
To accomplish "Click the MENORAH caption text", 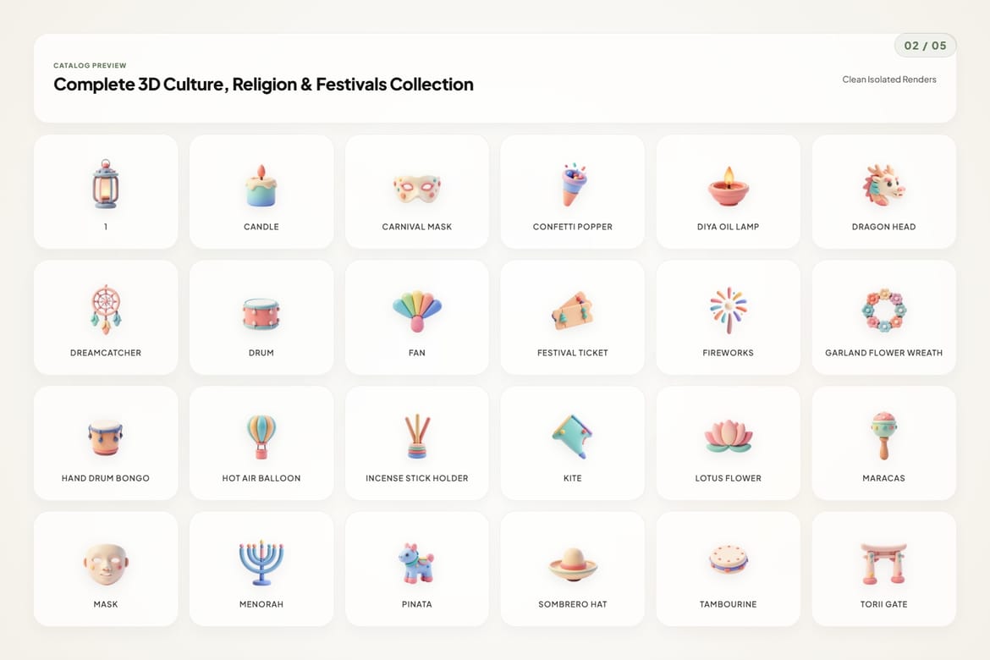I will (261, 604).
